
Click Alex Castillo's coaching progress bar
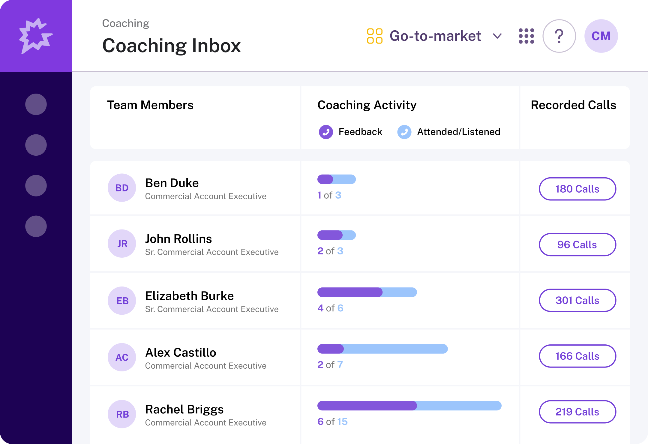(382, 349)
